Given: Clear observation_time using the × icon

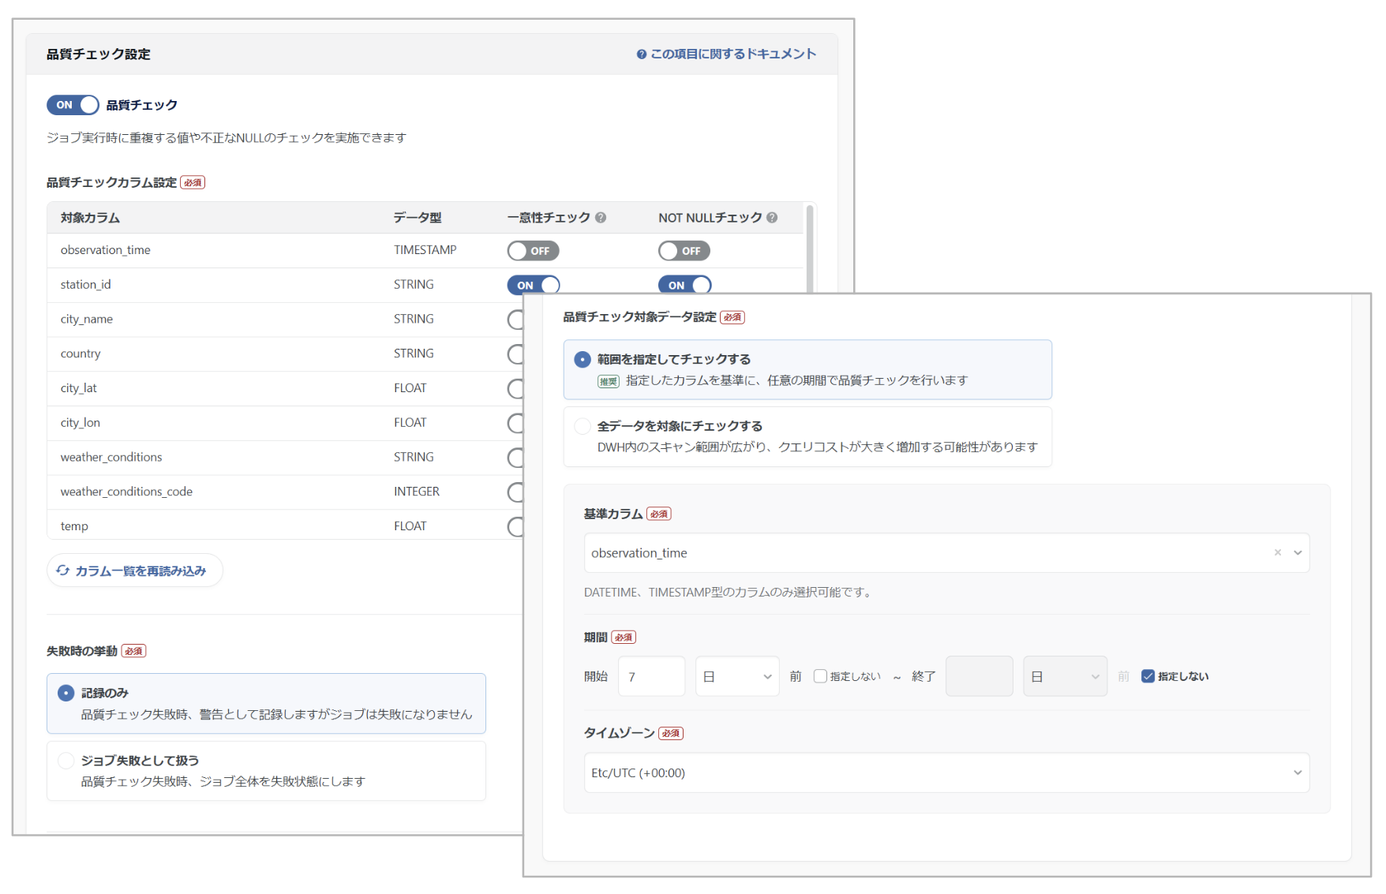Looking at the screenshot, I should [x=1277, y=552].
